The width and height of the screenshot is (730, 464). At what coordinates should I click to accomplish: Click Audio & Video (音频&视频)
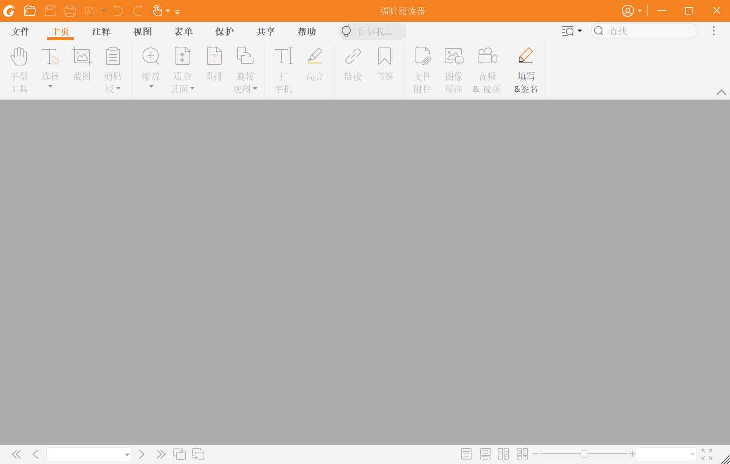click(487, 70)
